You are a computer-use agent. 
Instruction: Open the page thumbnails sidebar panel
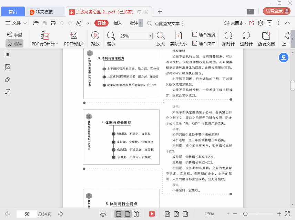pos(8,67)
